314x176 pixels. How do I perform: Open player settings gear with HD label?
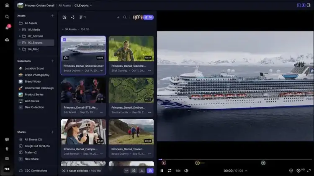(299, 171)
